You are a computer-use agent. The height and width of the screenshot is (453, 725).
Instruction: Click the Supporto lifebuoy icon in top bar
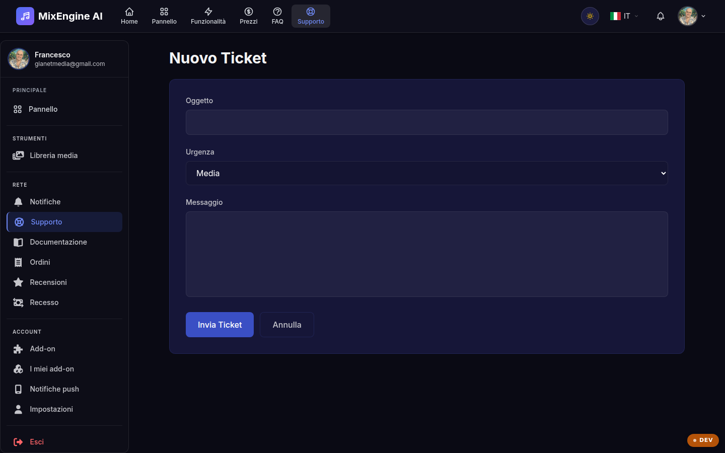point(311,12)
